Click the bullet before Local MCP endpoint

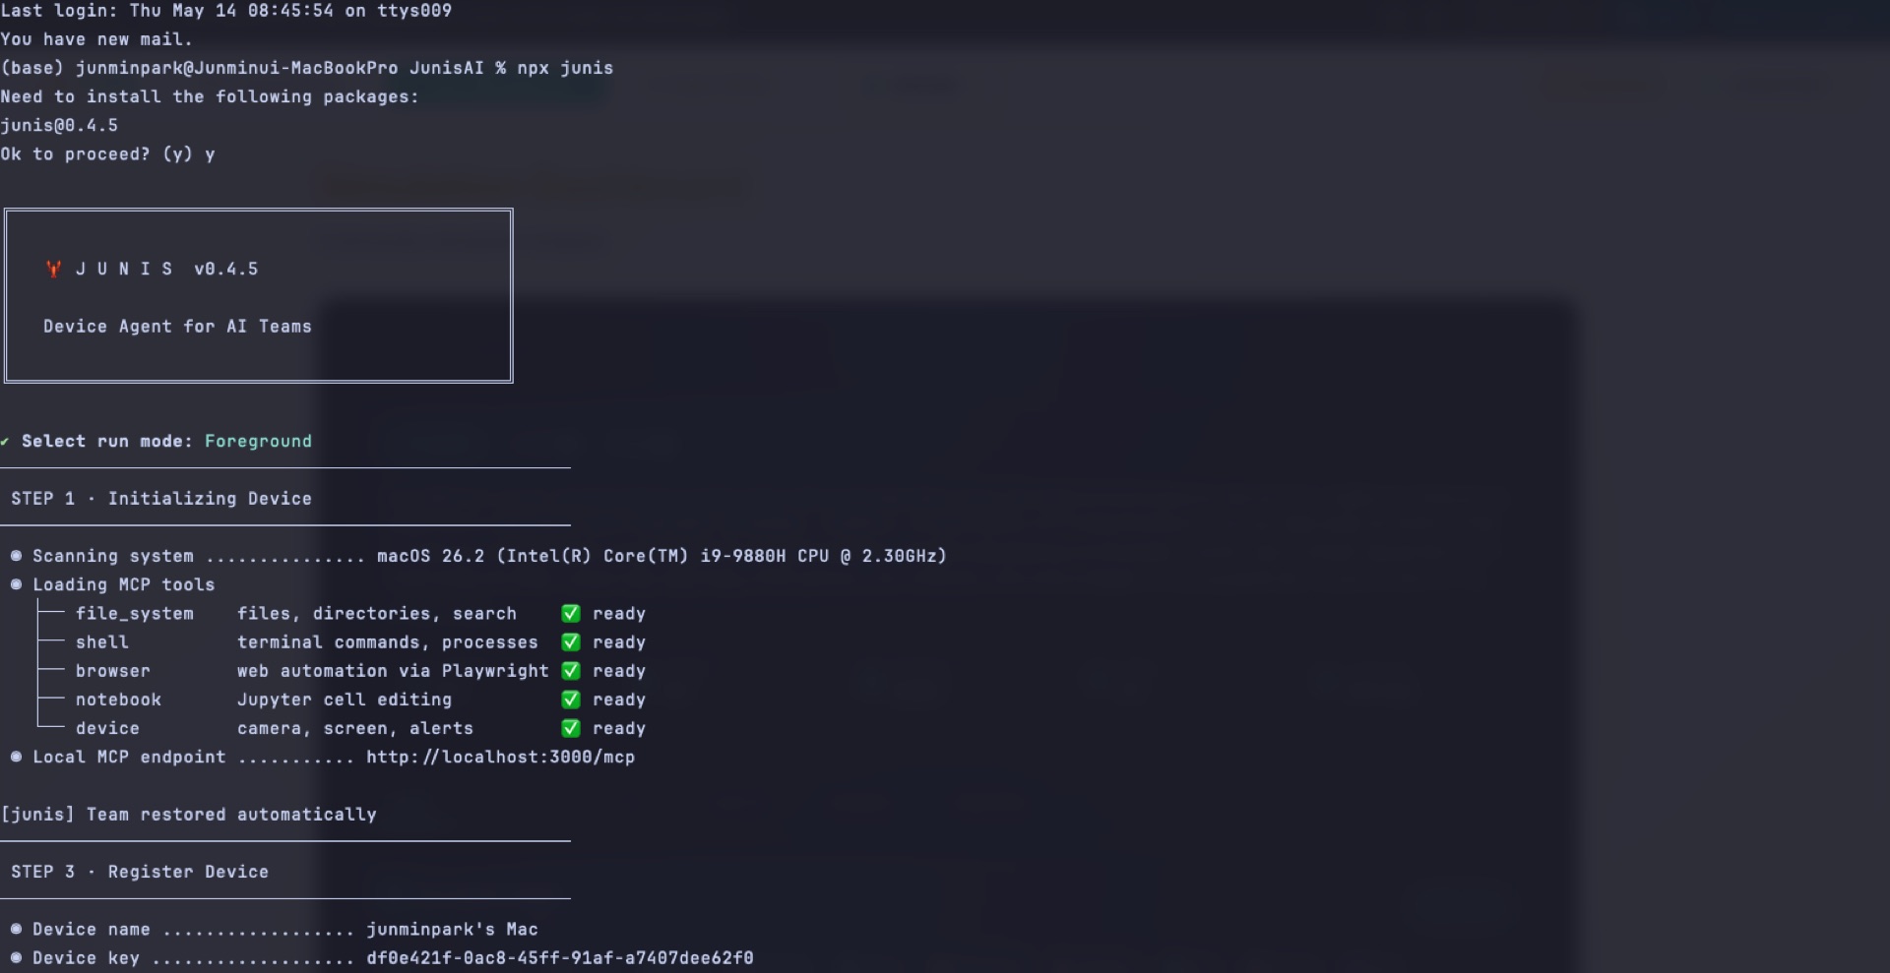(x=16, y=757)
